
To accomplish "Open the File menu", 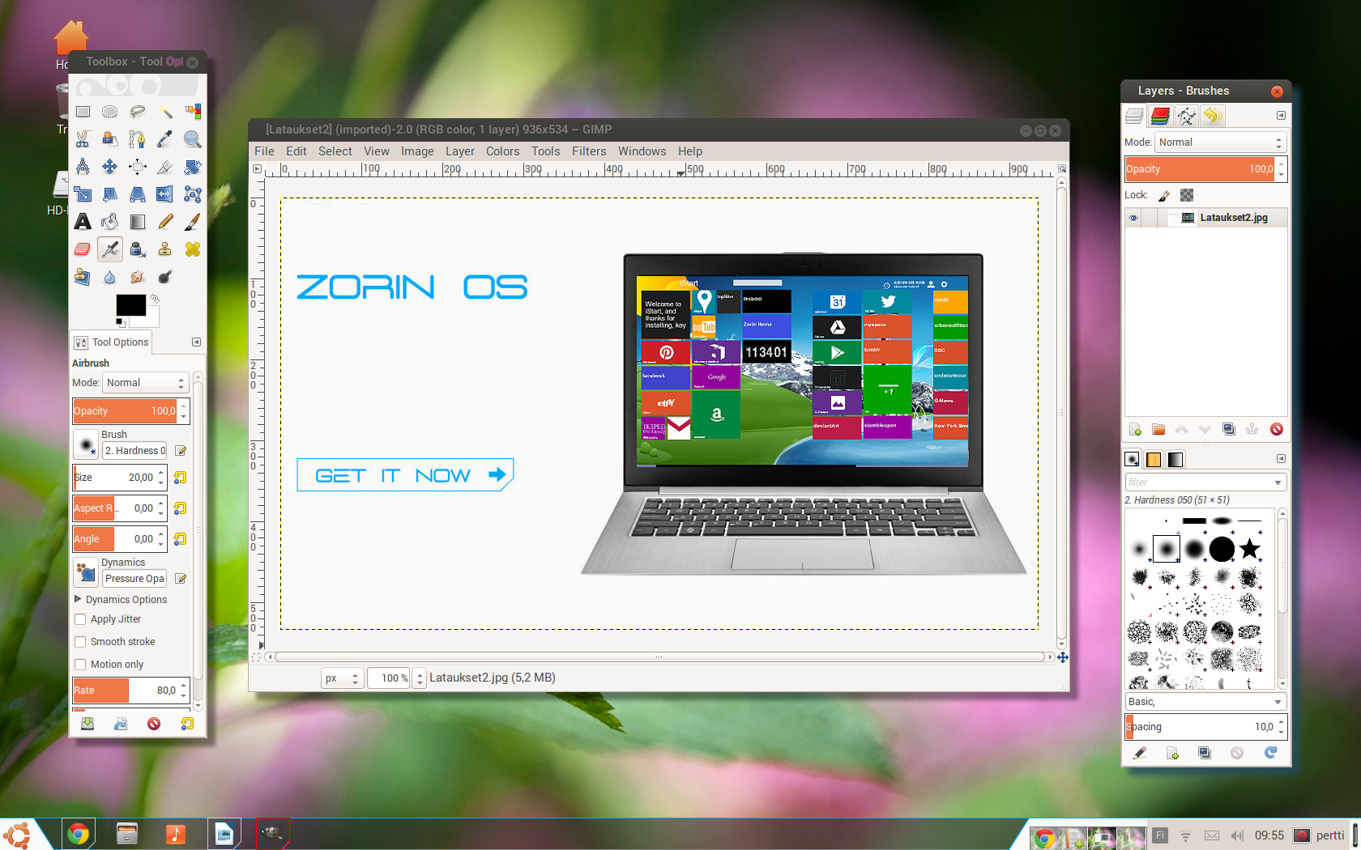I will click(x=264, y=151).
